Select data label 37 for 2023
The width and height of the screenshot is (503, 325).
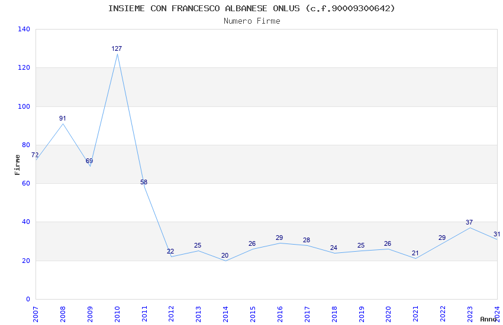click(469, 222)
